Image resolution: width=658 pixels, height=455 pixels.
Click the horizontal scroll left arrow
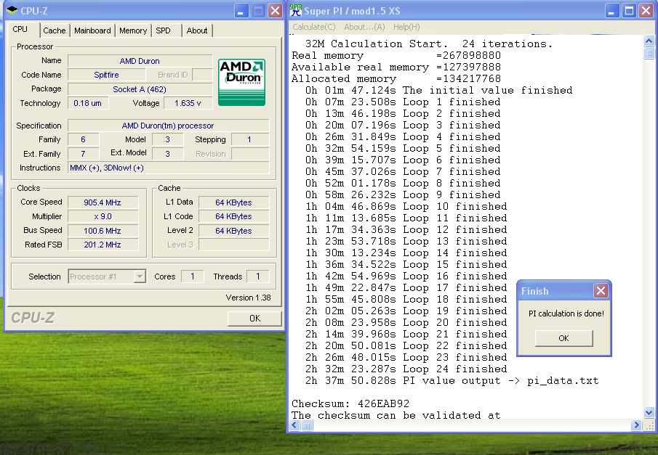point(294,425)
